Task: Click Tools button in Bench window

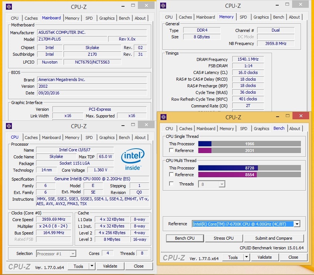Action: [233, 257]
